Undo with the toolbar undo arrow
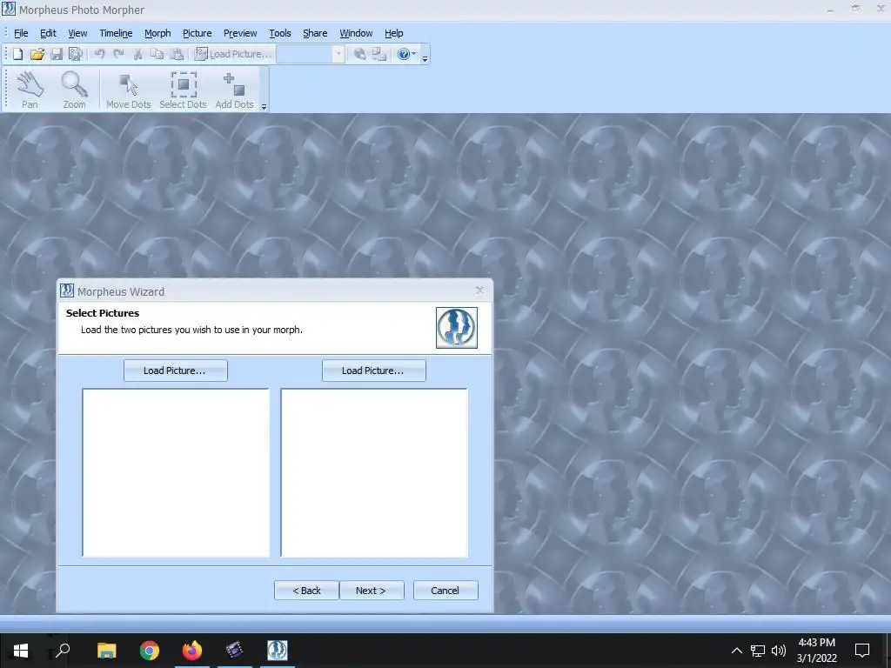 click(99, 54)
